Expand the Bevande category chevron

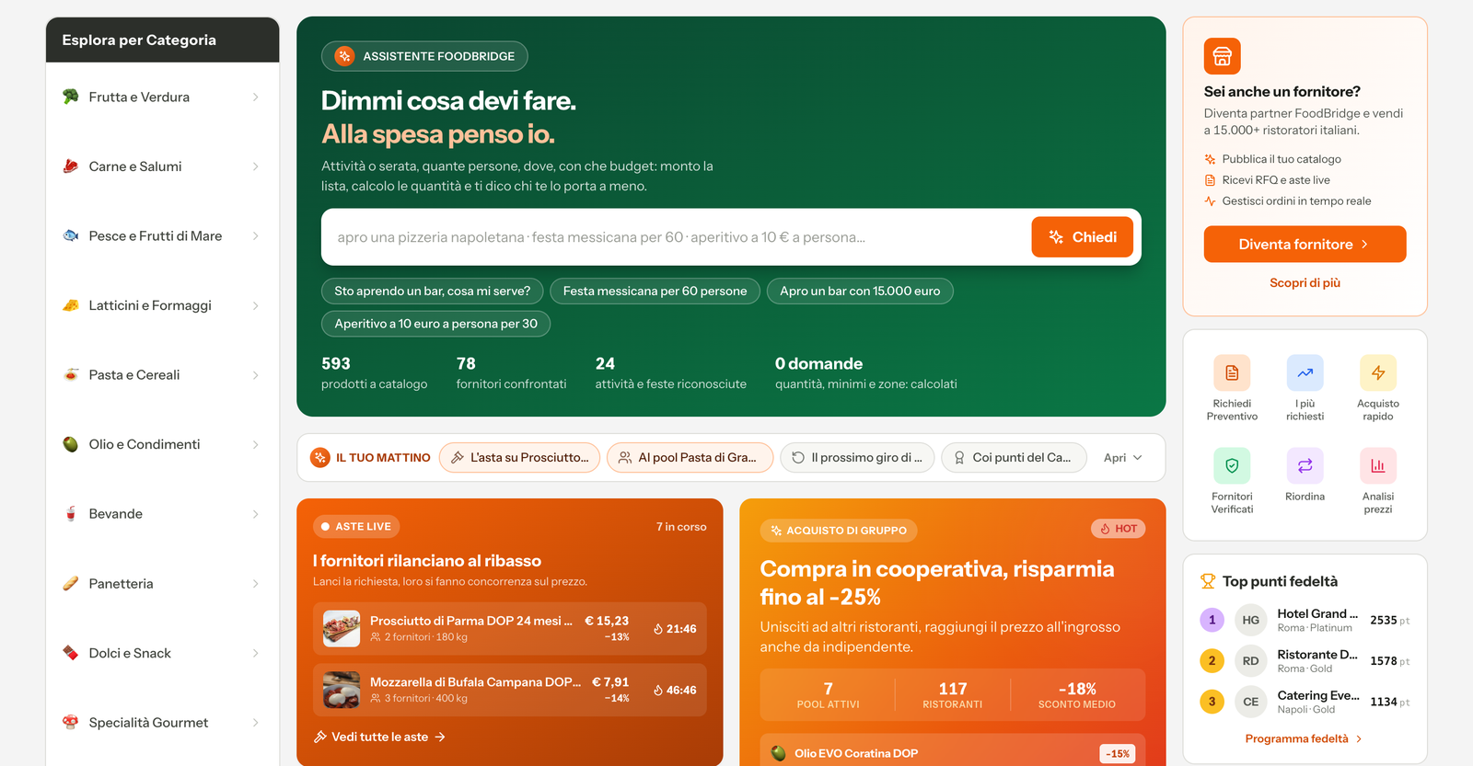pos(255,514)
